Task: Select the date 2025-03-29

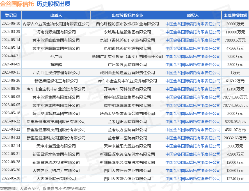Action: pos(11,32)
